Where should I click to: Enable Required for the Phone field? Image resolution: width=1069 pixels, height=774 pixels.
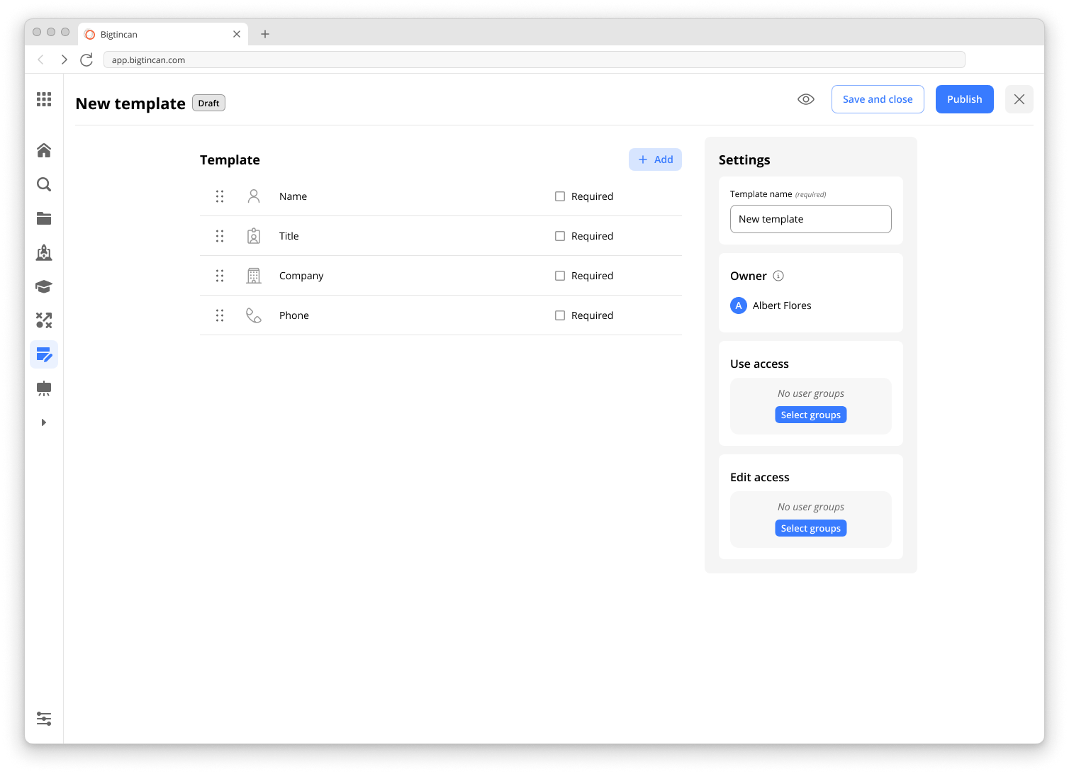tap(560, 315)
